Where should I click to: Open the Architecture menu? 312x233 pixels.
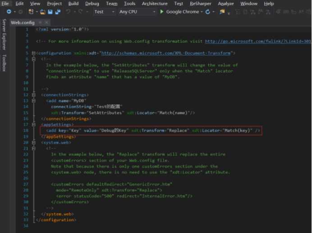155,4
